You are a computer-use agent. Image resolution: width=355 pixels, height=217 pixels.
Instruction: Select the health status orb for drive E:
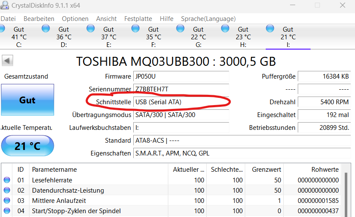[x=91, y=29]
